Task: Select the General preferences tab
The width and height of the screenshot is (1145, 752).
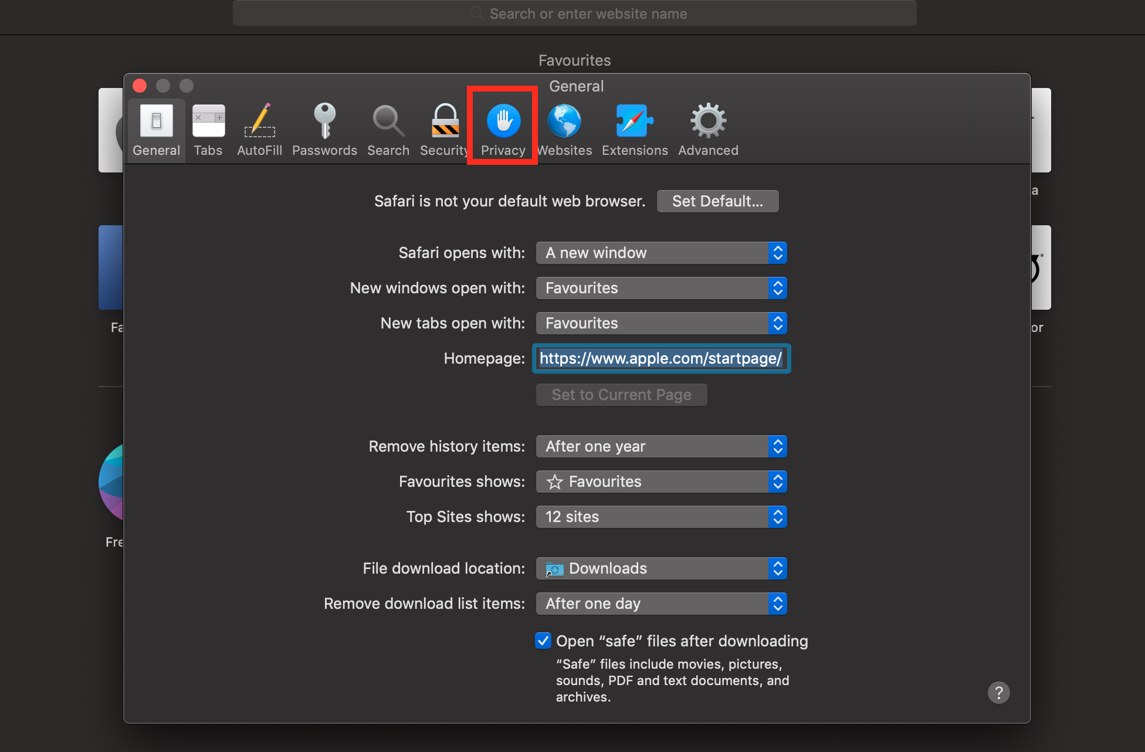Action: point(156,130)
